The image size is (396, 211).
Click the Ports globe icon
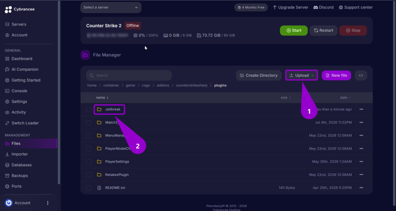[x=7, y=186]
